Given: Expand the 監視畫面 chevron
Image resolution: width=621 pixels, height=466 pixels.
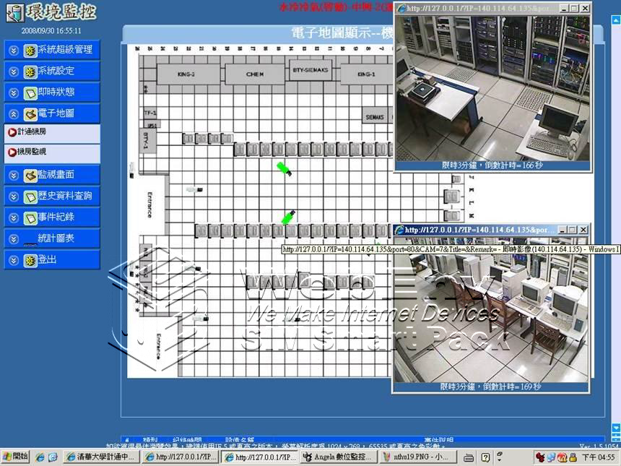Looking at the screenshot, I should (x=14, y=176).
